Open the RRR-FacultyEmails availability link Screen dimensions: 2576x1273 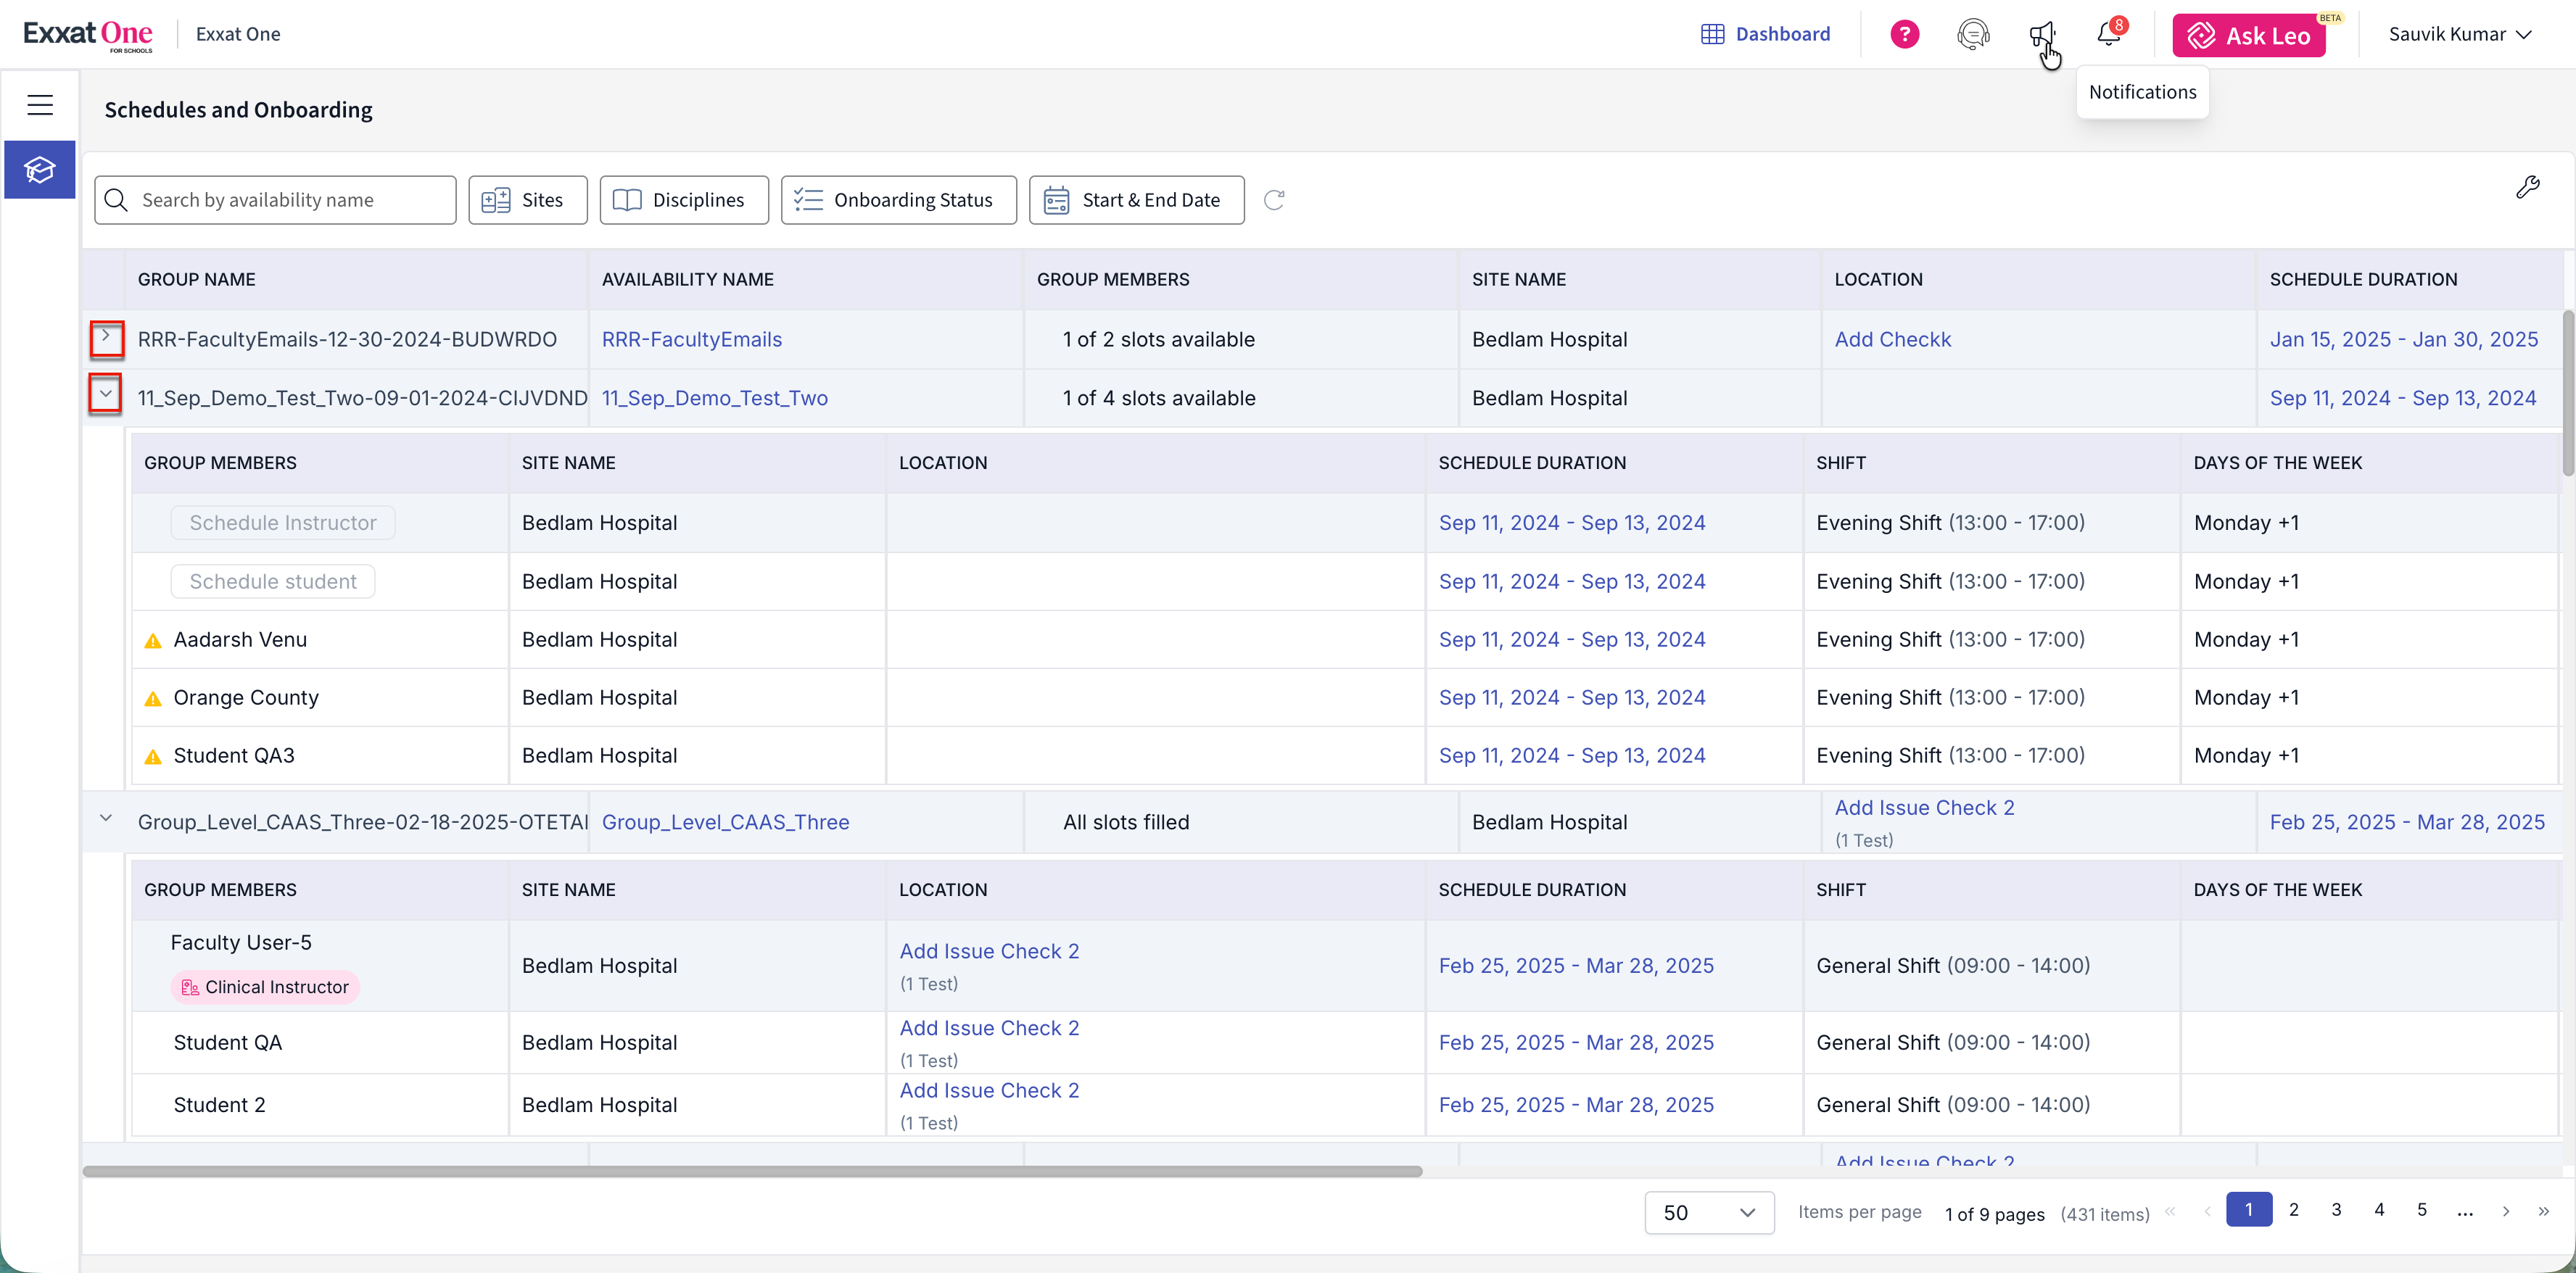(691, 340)
